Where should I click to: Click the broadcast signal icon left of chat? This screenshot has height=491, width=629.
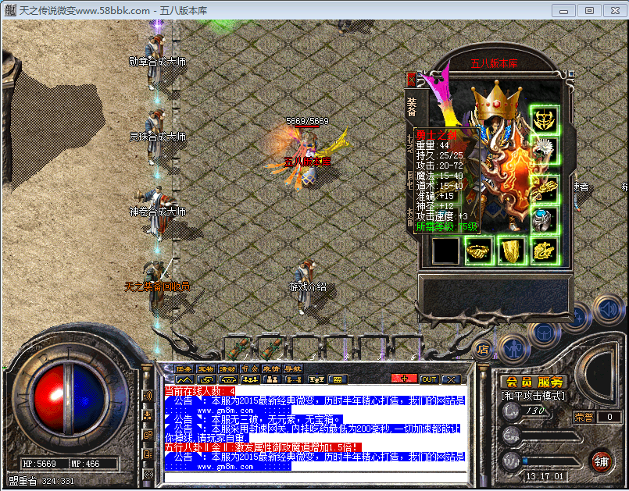coord(148,474)
